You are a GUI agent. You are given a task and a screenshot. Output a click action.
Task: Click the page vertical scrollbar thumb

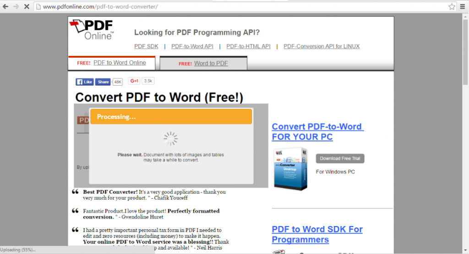coord(465,52)
